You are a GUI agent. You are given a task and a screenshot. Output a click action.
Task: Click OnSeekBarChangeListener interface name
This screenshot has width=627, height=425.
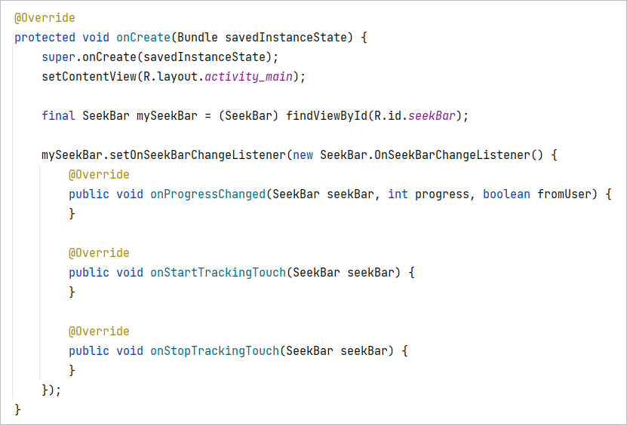pos(452,155)
